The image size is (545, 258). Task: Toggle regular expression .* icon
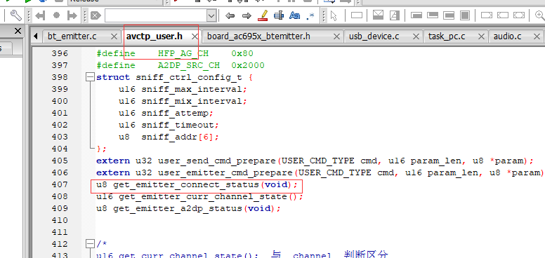310,16
